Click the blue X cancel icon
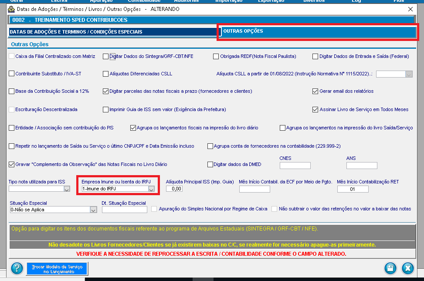This screenshot has height=281, width=424. click(407, 268)
